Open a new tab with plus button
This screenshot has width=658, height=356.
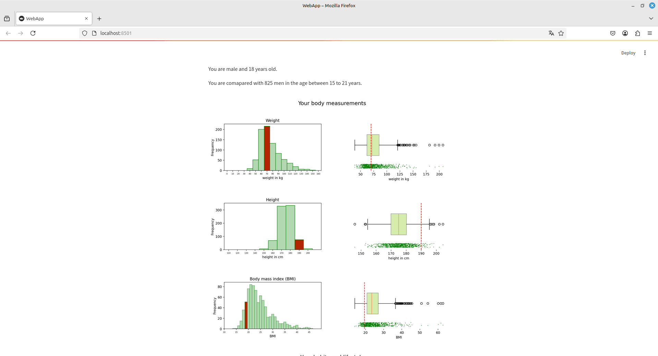point(99,18)
